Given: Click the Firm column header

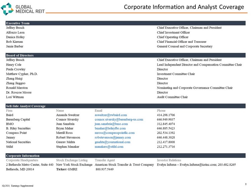Looking at the screenshot, I should [9, 111].
